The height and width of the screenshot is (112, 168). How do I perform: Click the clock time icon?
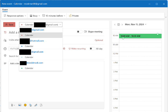coord(5,49)
